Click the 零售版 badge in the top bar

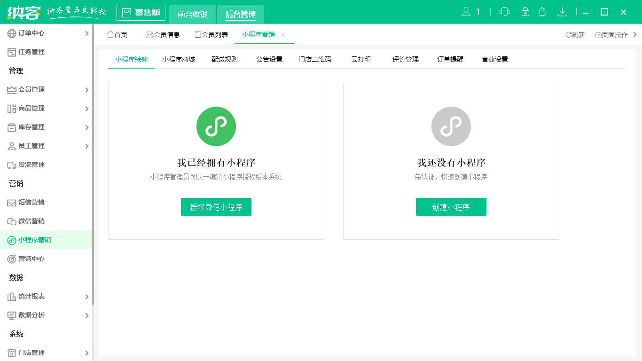pyautogui.click(x=141, y=13)
